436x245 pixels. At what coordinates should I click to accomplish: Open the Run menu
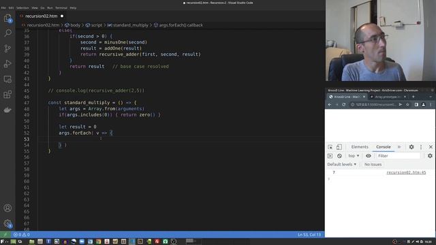[x=50, y=7]
